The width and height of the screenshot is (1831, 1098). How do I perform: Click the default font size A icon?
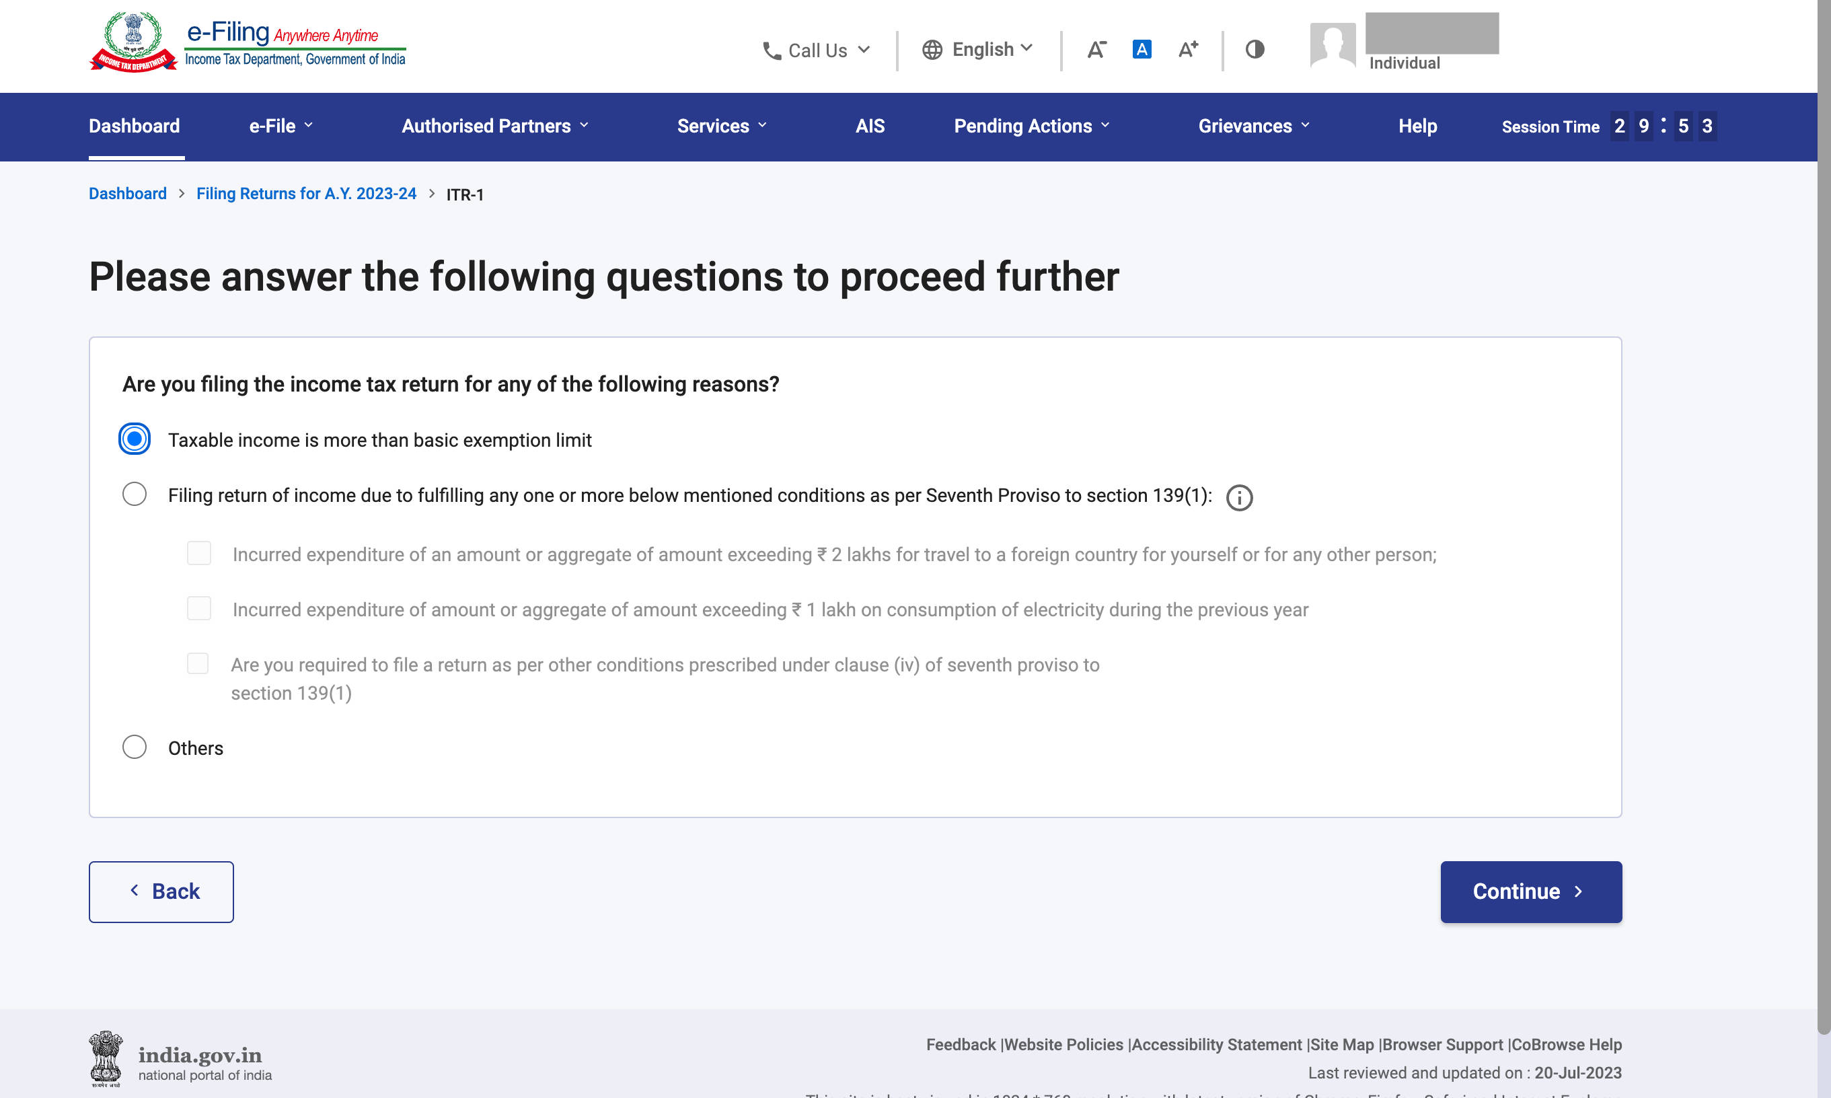[1142, 50]
